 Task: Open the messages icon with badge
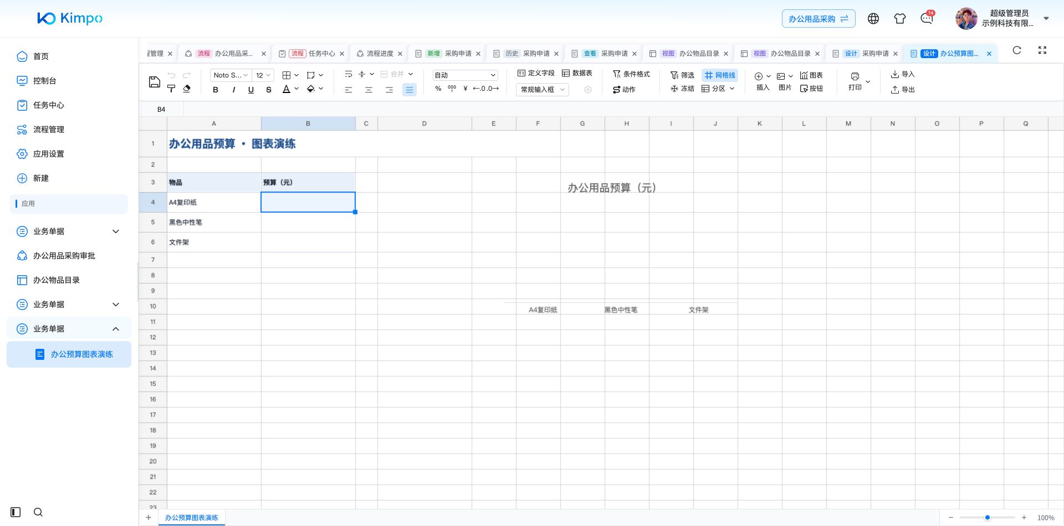927,18
